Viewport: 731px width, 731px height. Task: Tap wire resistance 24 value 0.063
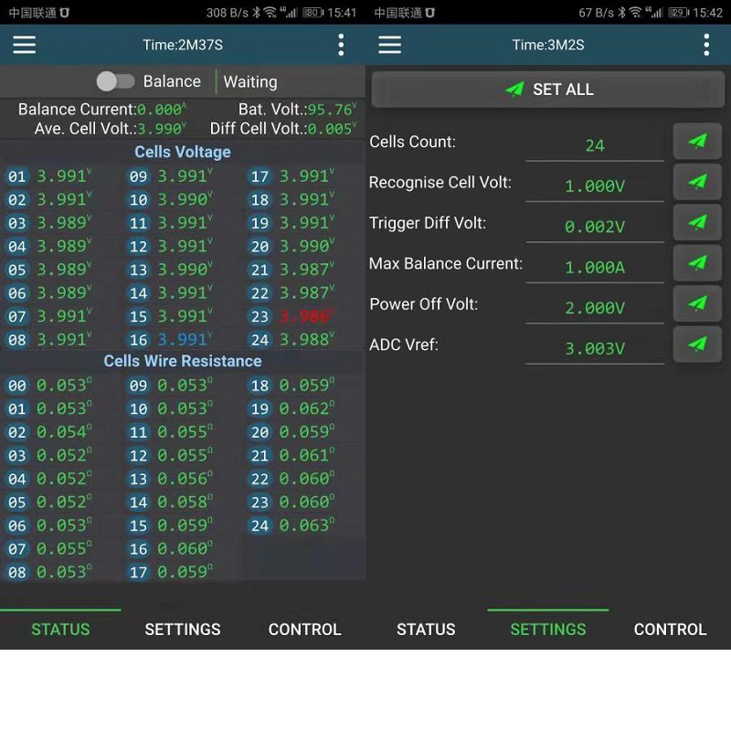pos(306,525)
